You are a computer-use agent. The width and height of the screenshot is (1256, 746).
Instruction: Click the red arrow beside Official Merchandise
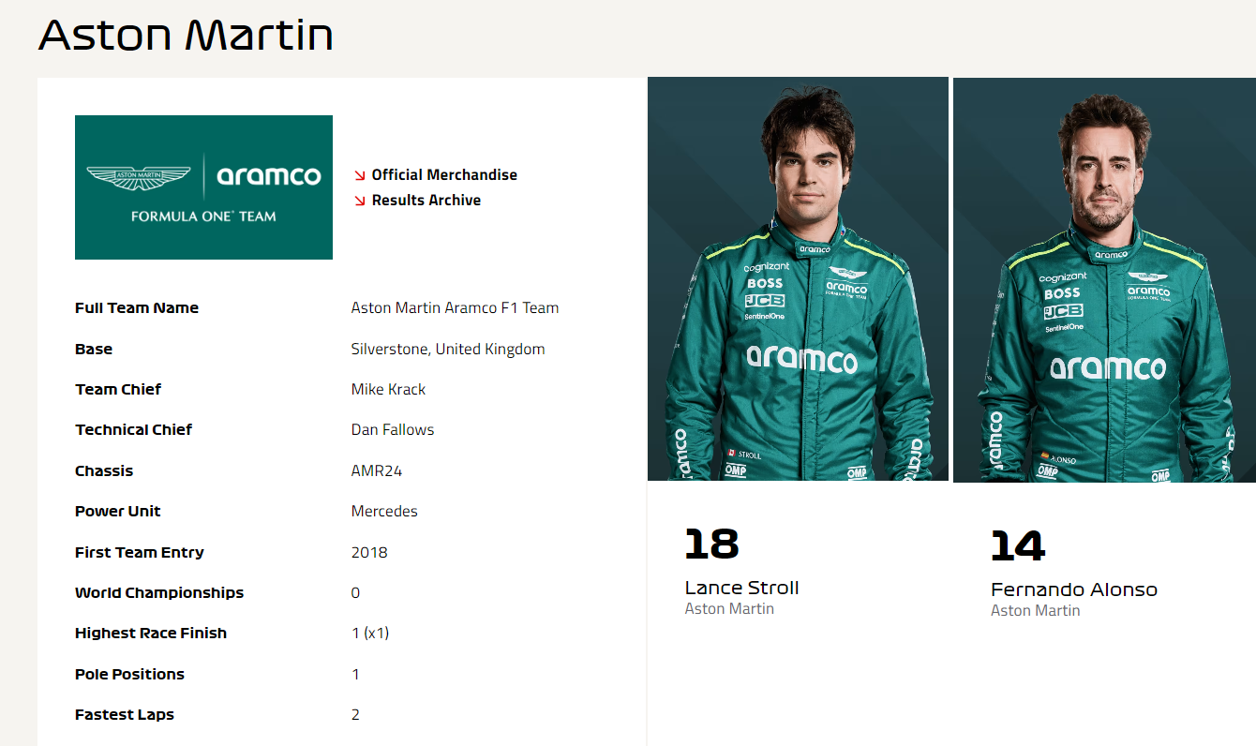(360, 175)
